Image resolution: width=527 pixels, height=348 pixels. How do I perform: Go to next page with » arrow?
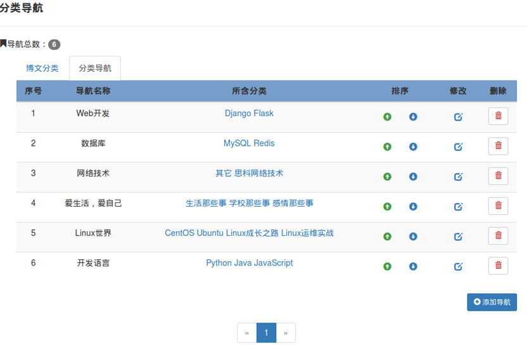tap(286, 333)
